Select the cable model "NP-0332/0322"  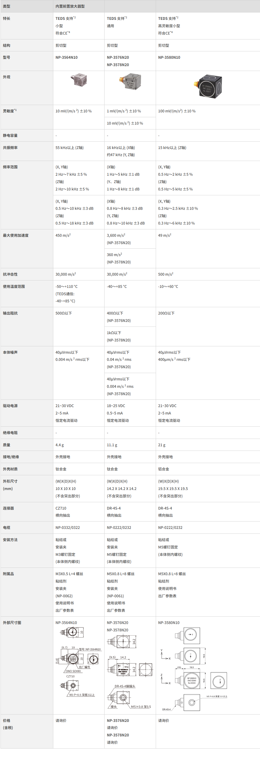pyautogui.click(x=68, y=527)
